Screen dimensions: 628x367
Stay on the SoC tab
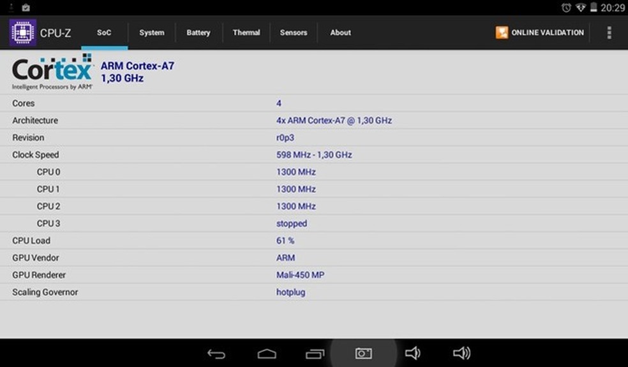104,32
